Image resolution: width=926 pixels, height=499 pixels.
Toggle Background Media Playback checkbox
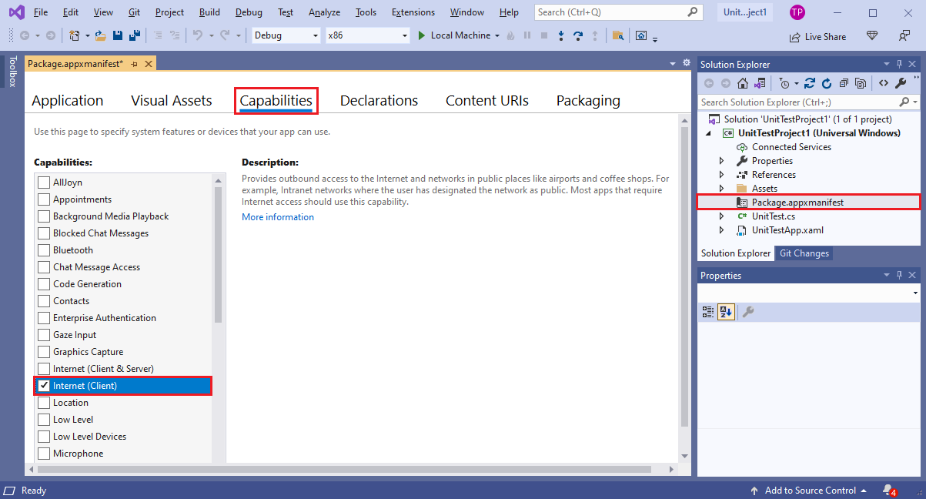[44, 216]
